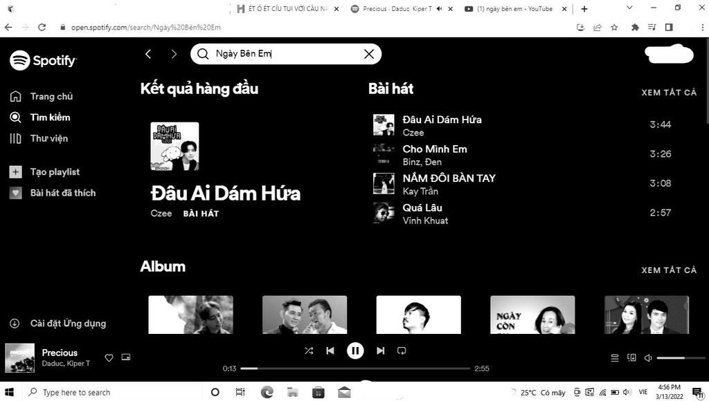Open Task View on taskbar
709x401 pixels.
click(x=240, y=392)
